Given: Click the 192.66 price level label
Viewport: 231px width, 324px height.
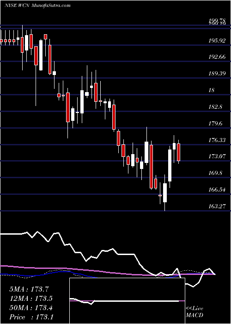Looking at the screenshot, I should (x=217, y=57).
